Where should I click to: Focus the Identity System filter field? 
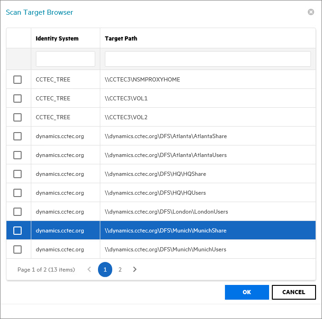(x=65, y=59)
